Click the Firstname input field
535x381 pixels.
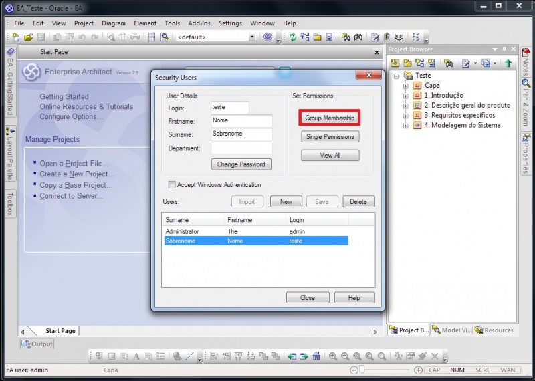pos(241,121)
